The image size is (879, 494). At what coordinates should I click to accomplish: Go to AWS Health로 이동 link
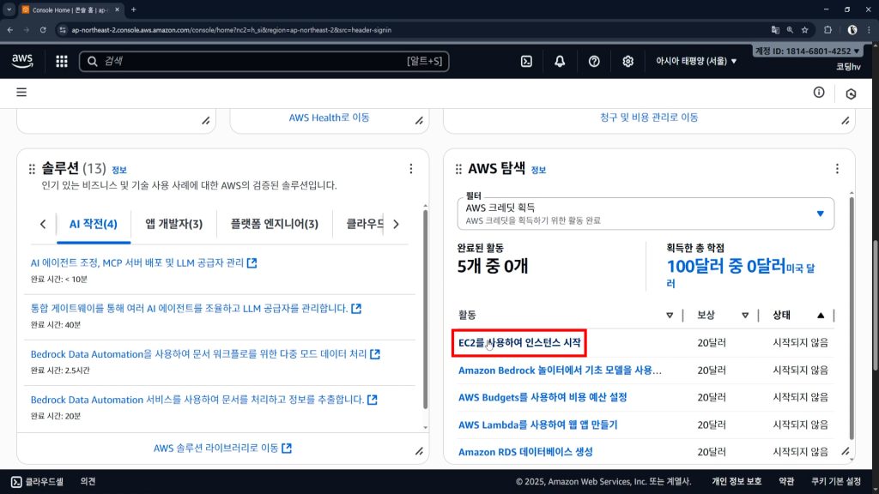tap(329, 117)
